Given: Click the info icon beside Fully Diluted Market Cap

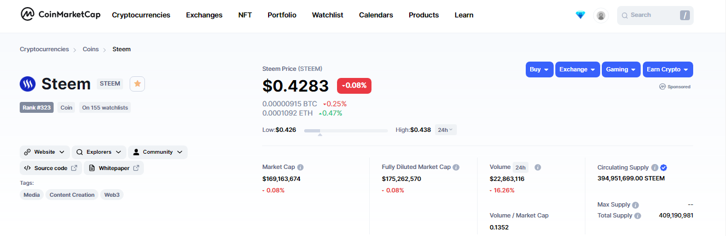Looking at the screenshot, I should 456,167.
